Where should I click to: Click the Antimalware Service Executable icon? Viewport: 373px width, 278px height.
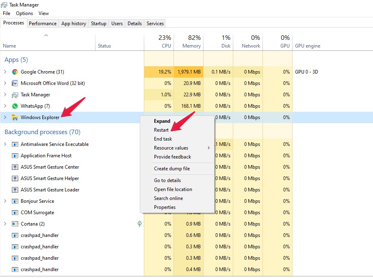click(15, 144)
